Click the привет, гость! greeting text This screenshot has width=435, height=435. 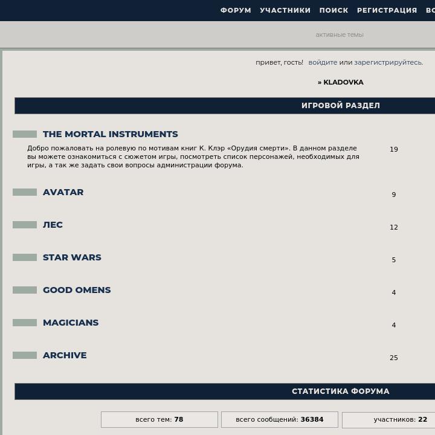pyautogui.click(x=279, y=62)
